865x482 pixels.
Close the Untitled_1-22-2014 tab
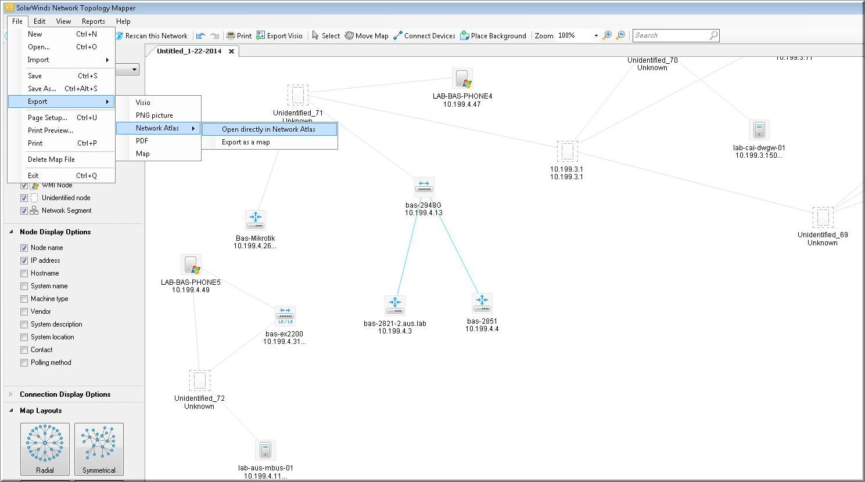231,51
